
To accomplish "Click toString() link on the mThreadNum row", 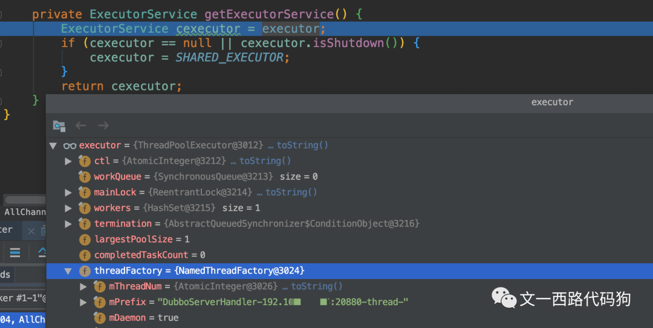I will click(x=316, y=286).
